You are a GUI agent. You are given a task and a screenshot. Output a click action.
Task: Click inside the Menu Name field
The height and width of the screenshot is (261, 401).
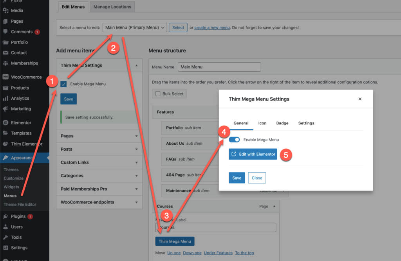pos(219,67)
